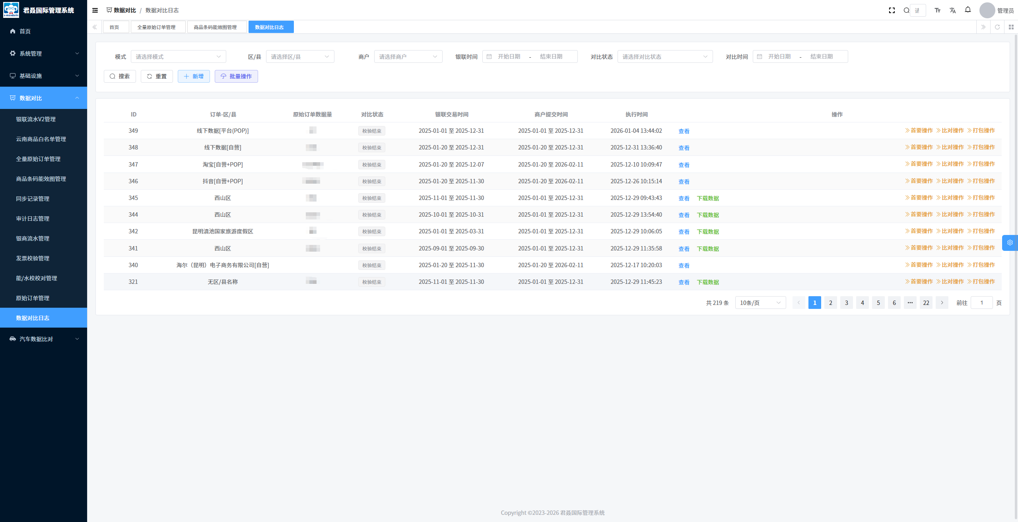Viewport: 1018px width, 522px height.
Task: Toggle fullscreen mode icon
Action: click(x=892, y=10)
